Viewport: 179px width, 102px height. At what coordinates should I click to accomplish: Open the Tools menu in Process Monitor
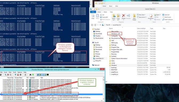[14, 72]
